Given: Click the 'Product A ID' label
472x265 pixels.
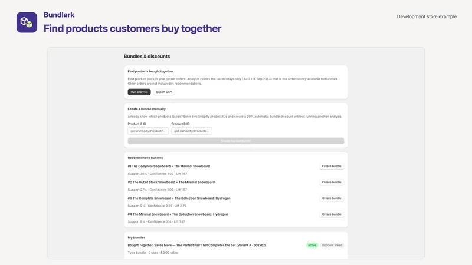Looking at the screenshot, I should pos(137,124).
